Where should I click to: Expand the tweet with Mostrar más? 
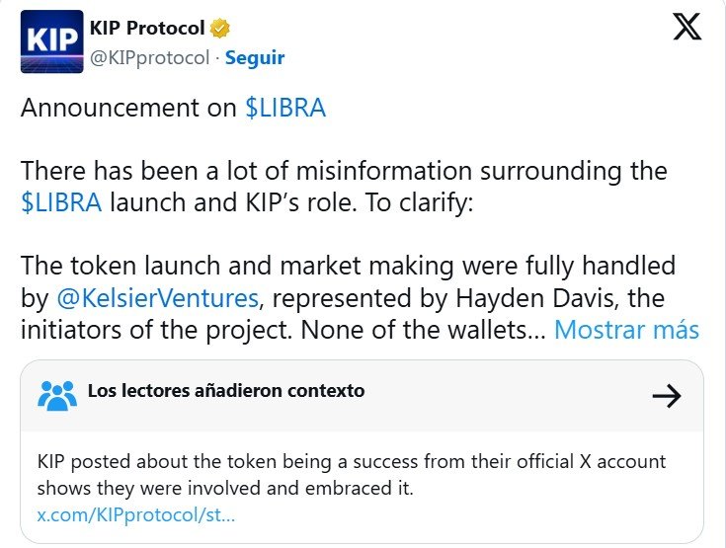[x=627, y=330]
